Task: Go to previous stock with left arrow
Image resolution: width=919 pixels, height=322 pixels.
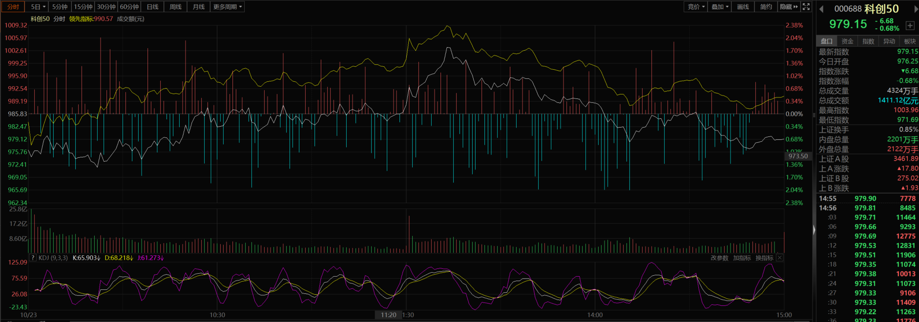Action: pos(821,9)
